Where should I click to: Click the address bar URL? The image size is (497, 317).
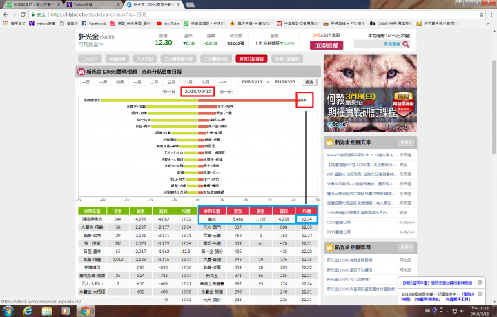99,14
